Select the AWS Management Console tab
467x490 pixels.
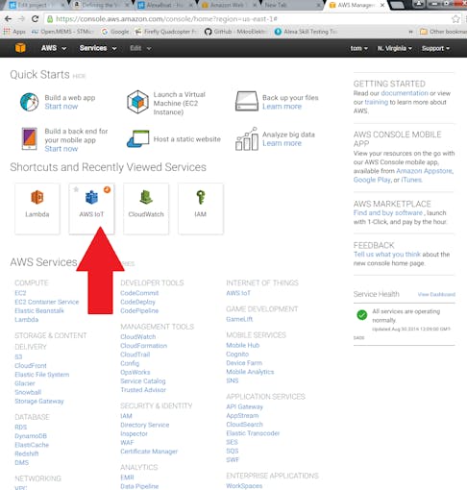[356, 5]
